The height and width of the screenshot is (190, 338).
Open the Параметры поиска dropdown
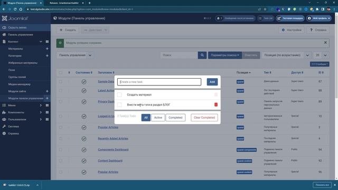click(225, 55)
